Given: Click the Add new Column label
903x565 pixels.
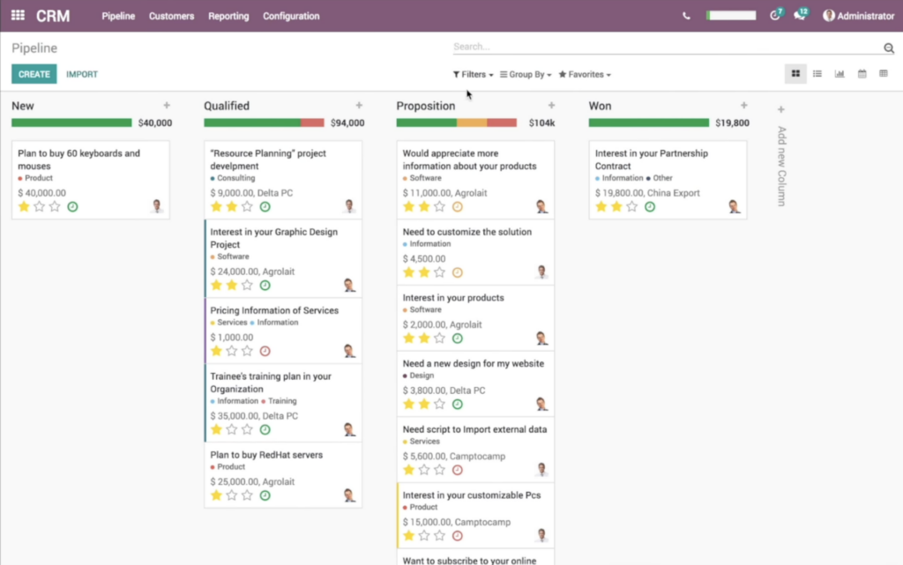Looking at the screenshot, I should 781,166.
